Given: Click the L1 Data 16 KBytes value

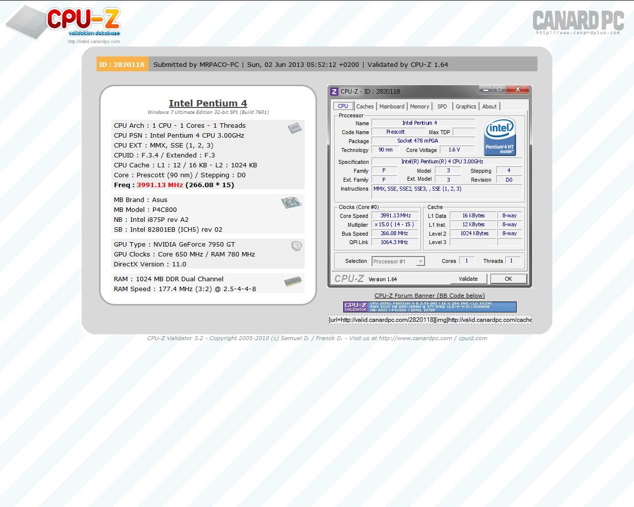Looking at the screenshot, I should 473,216.
